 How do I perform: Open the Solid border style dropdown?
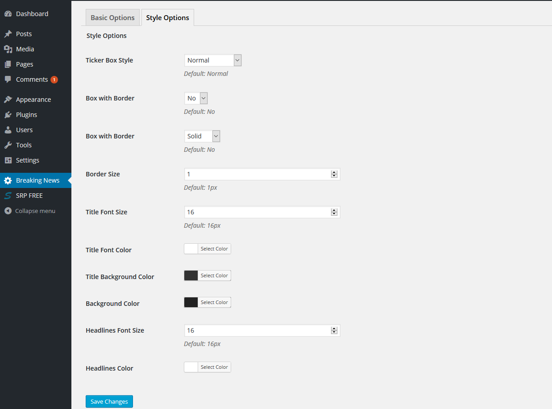tap(202, 136)
